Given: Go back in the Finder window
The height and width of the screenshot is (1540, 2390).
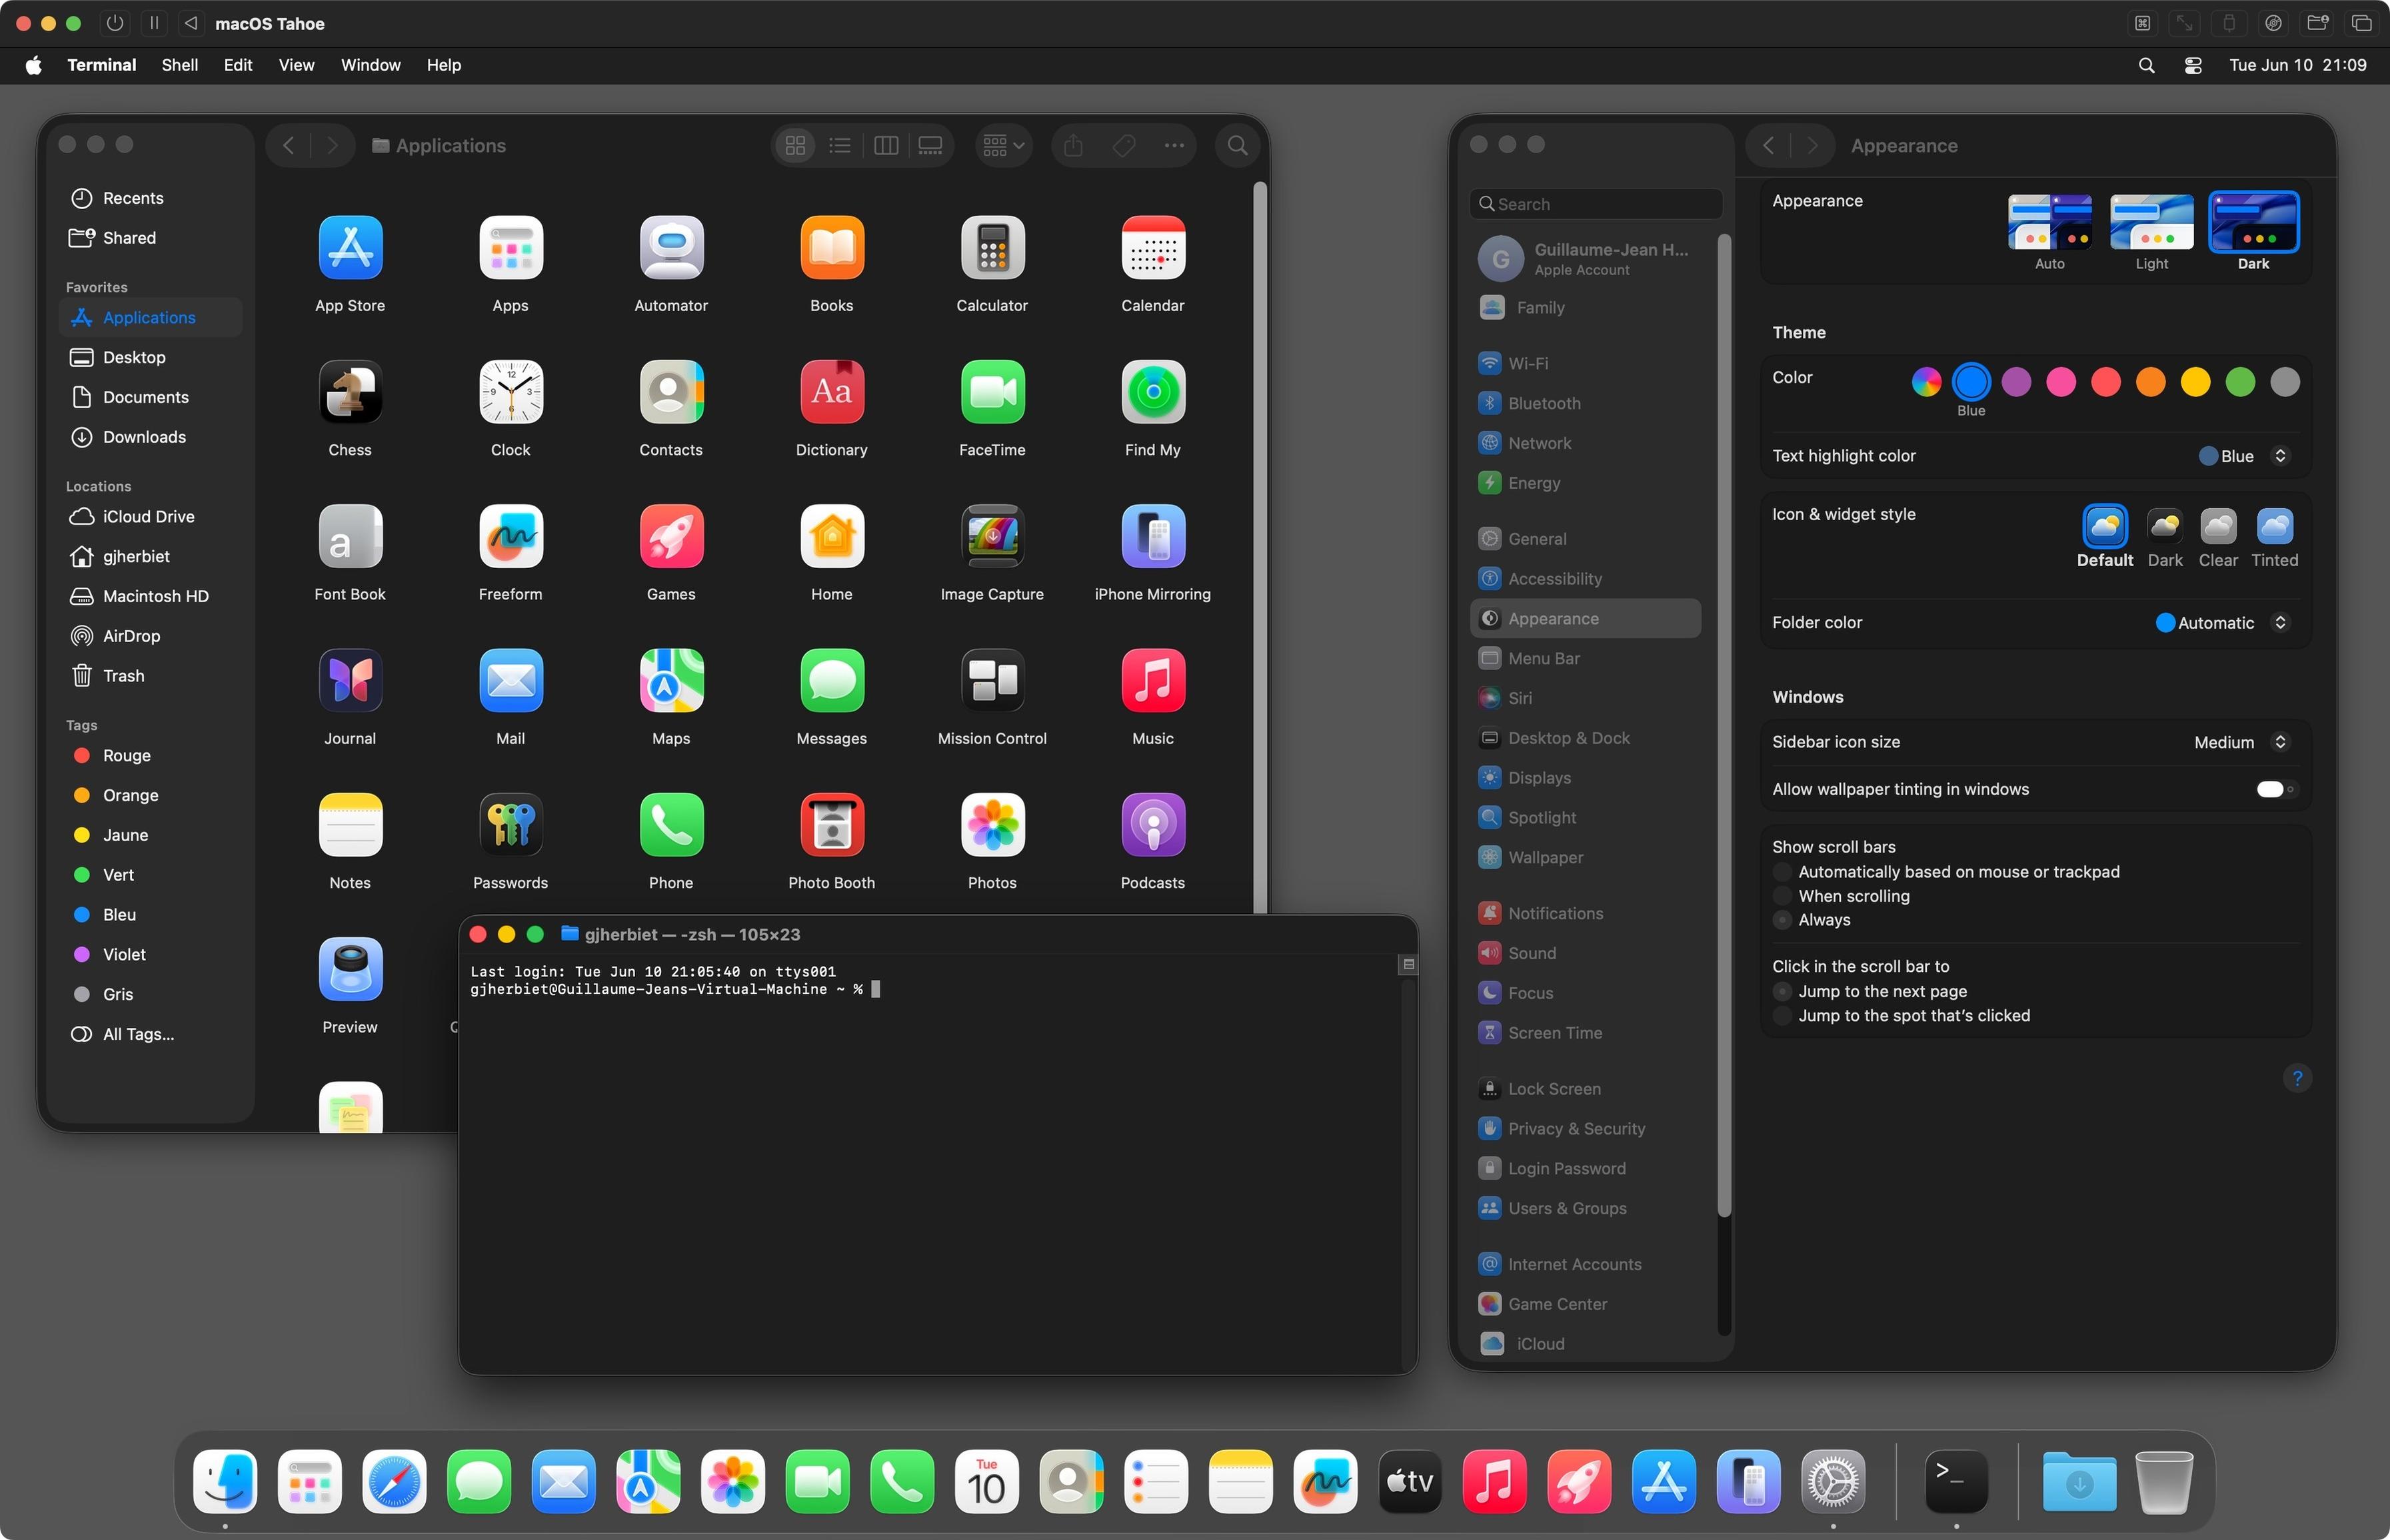Looking at the screenshot, I should [x=288, y=146].
